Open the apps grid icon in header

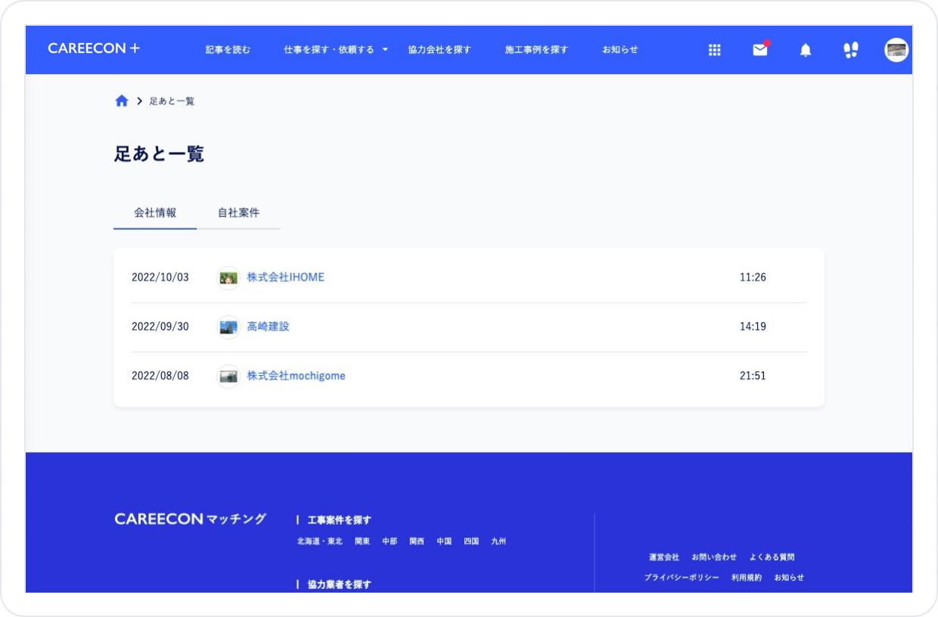click(x=714, y=50)
